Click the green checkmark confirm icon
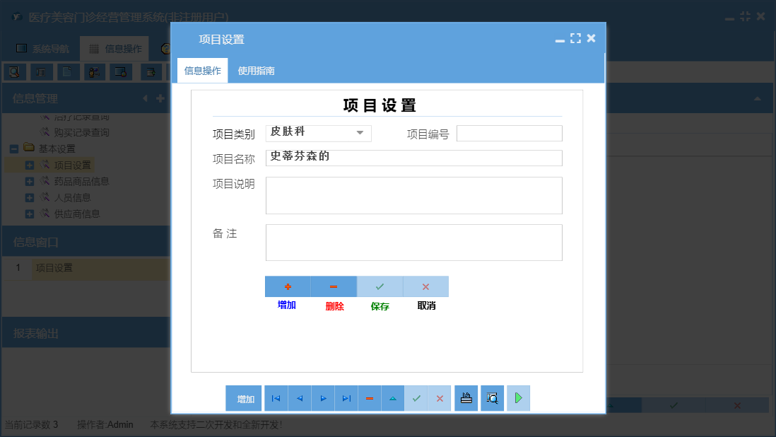The image size is (776, 437). (416, 398)
